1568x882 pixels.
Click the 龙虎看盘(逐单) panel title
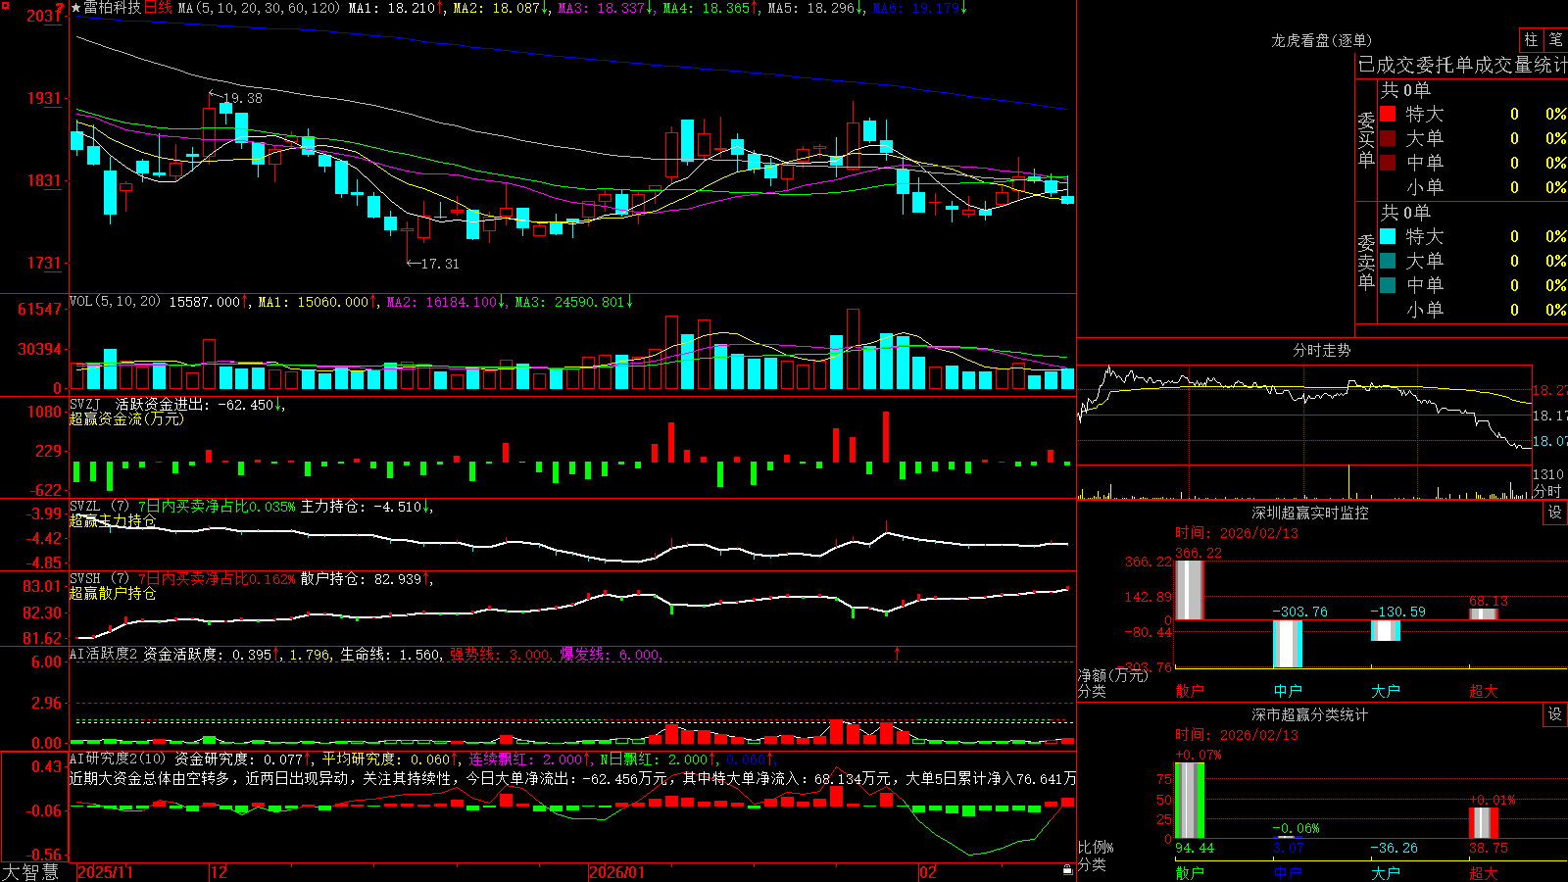tap(1321, 40)
